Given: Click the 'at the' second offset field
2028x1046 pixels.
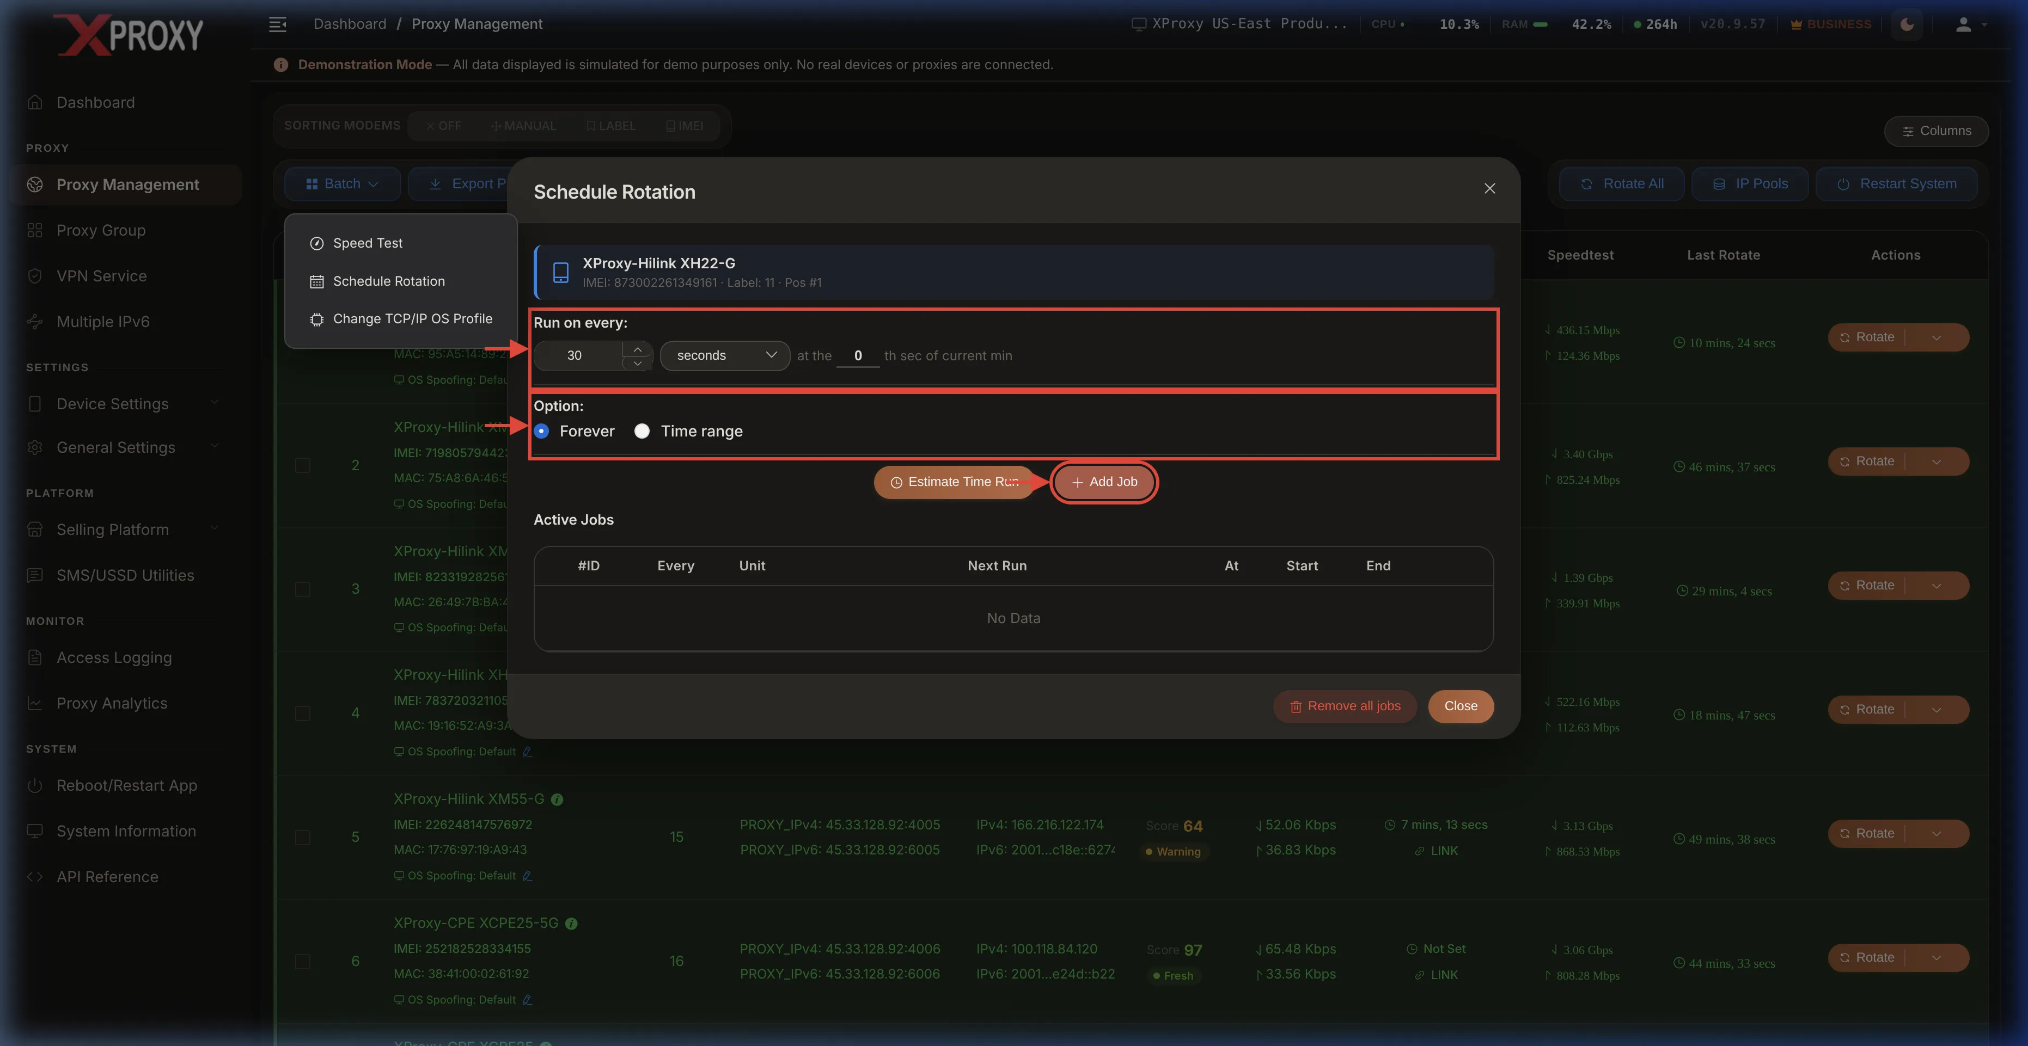Looking at the screenshot, I should (858, 356).
